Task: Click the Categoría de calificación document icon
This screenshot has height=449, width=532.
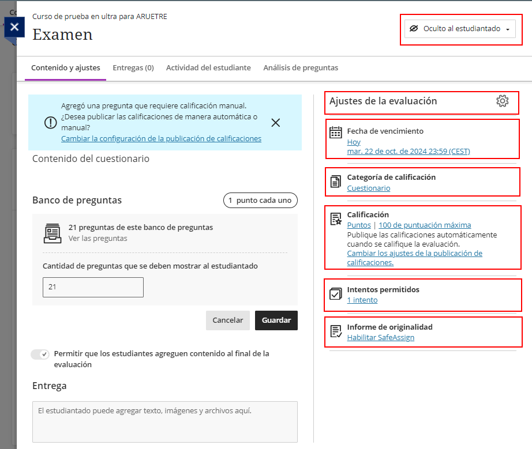Action: (x=335, y=182)
